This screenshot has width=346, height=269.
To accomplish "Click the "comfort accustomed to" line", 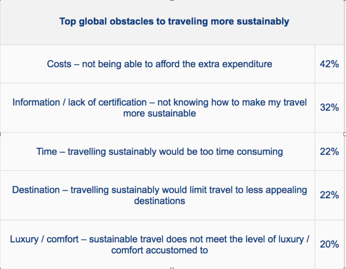I will click(159, 250).
